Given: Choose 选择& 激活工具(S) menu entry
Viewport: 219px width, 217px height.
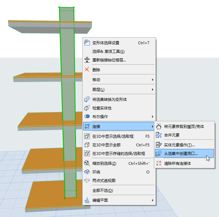Looking at the screenshot, I should point(119,51).
